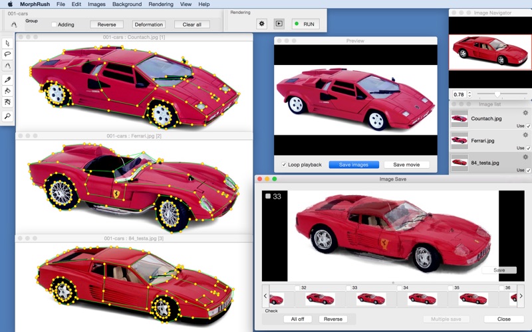The width and height of the screenshot is (532, 332).
Task: Click Save movie in Preview
Action: point(406,165)
